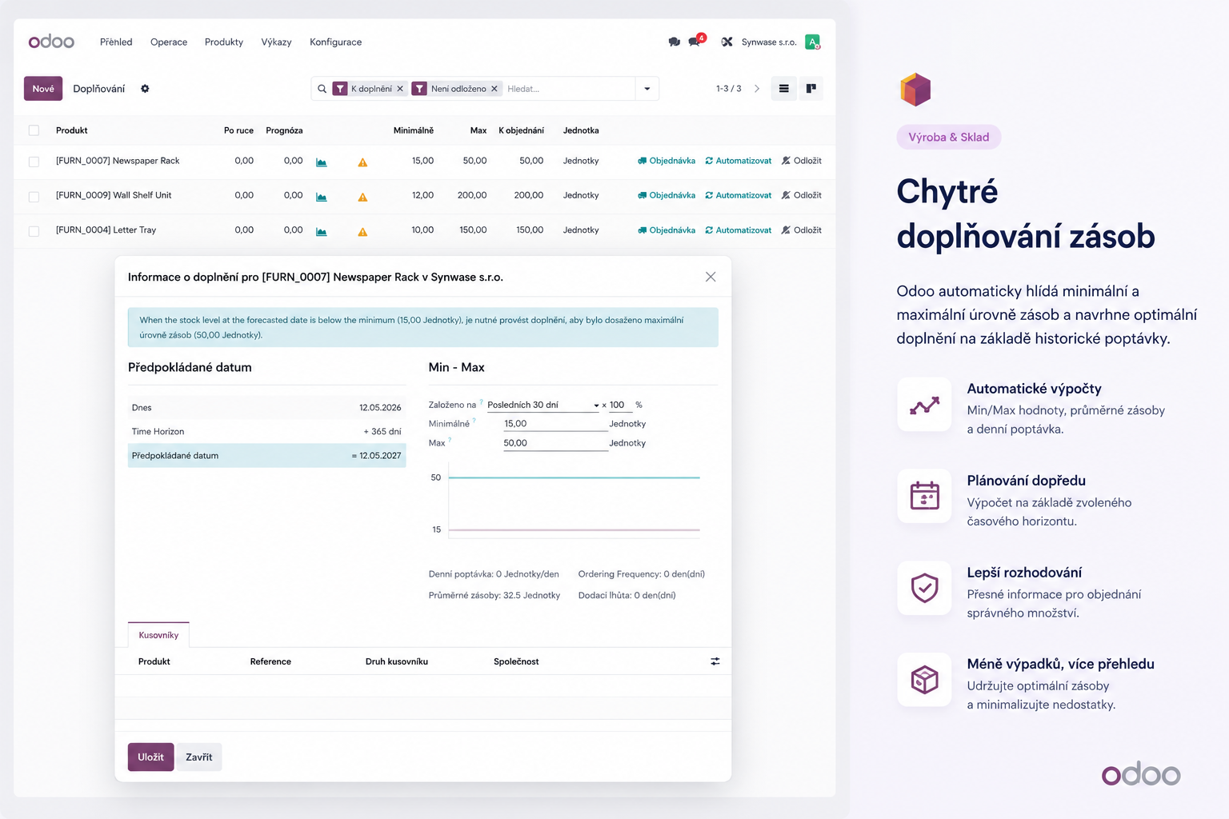Open the user avatar menu

coord(813,42)
